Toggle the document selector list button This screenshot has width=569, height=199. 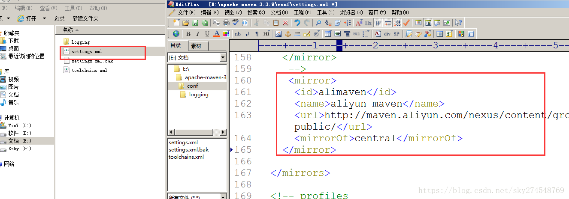[418, 23]
